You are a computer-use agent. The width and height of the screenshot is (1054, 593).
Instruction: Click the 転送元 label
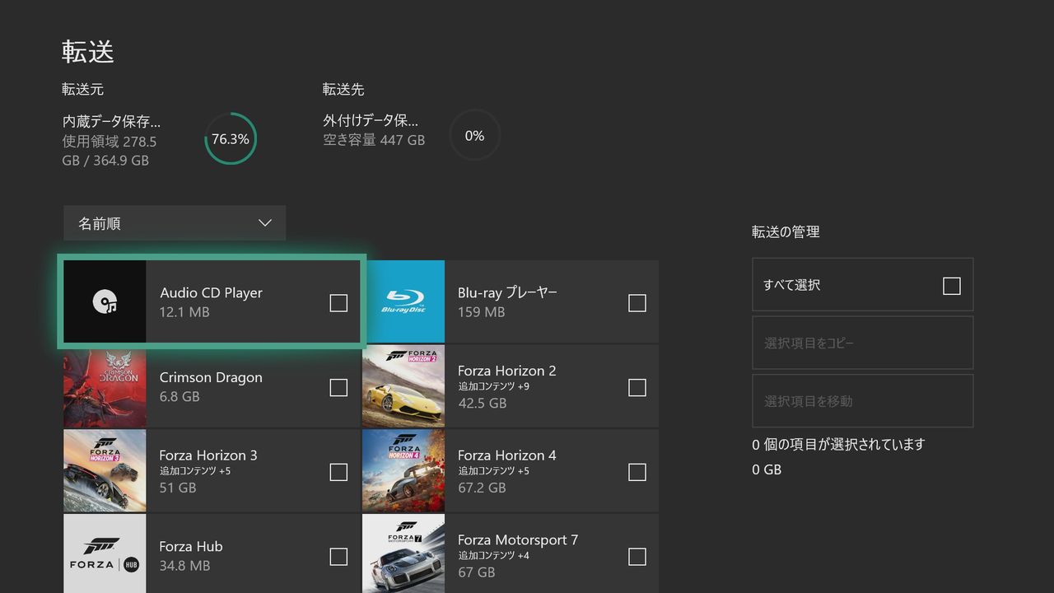click(x=83, y=89)
